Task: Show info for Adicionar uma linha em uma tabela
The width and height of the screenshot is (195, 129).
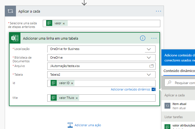Action: (142, 38)
